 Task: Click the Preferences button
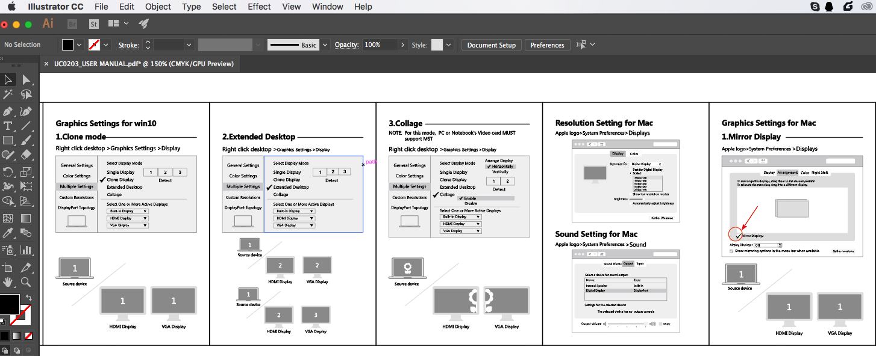[548, 45]
